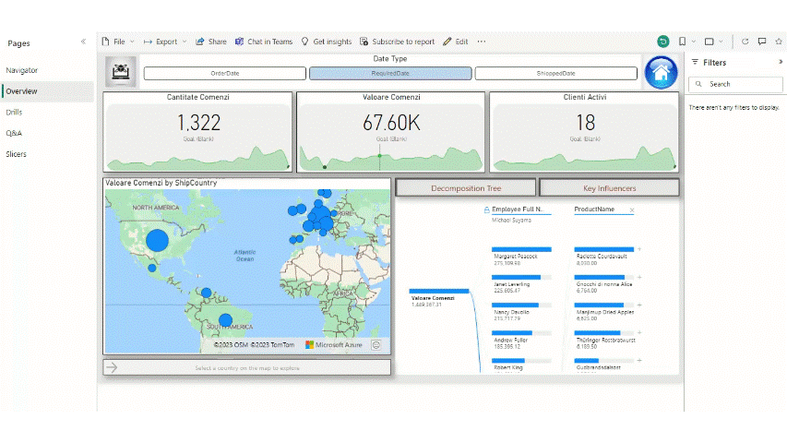787x443 pixels.
Task: Open the Slicers page
Action: point(17,154)
